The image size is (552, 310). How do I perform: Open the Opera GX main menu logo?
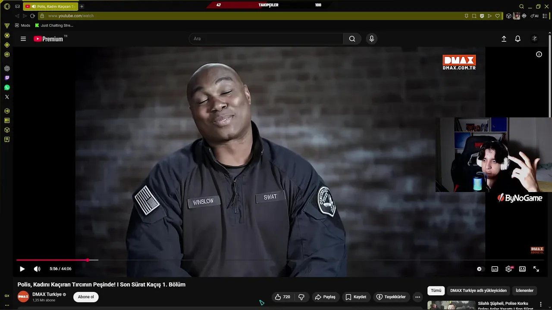[7, 6]
